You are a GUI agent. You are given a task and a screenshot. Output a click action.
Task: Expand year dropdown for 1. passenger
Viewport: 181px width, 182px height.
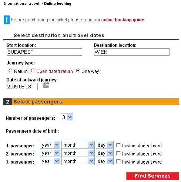pyautogui.click(x=50, y=145)
